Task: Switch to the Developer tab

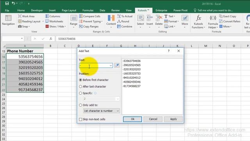Action: pos(37,11)
